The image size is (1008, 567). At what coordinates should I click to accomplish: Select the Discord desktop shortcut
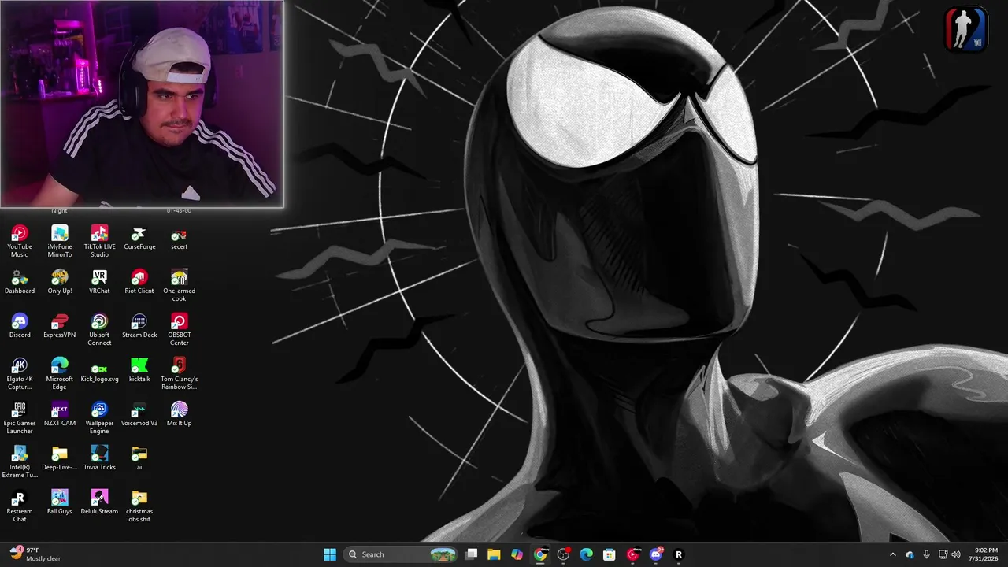[20, 326]
